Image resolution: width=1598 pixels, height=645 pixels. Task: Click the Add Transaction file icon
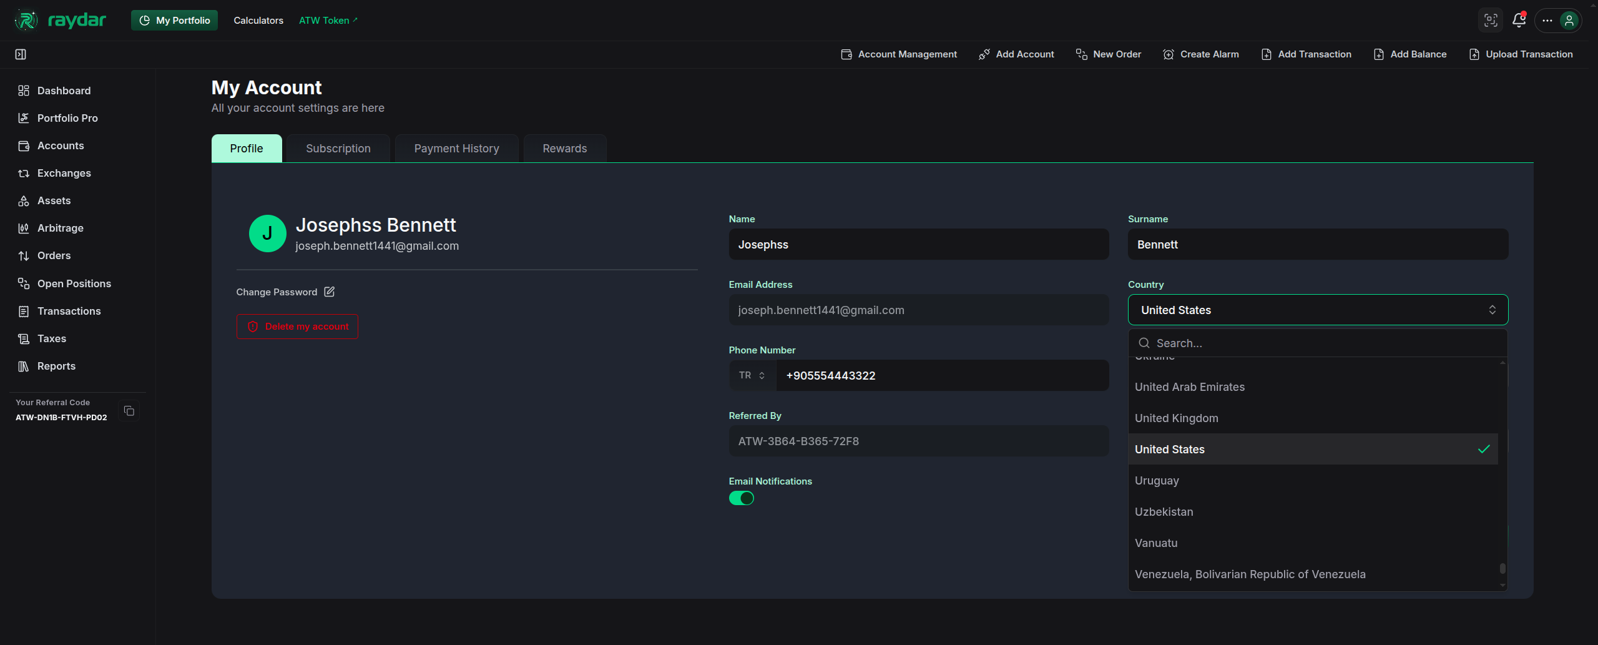tap(1267, 54)
